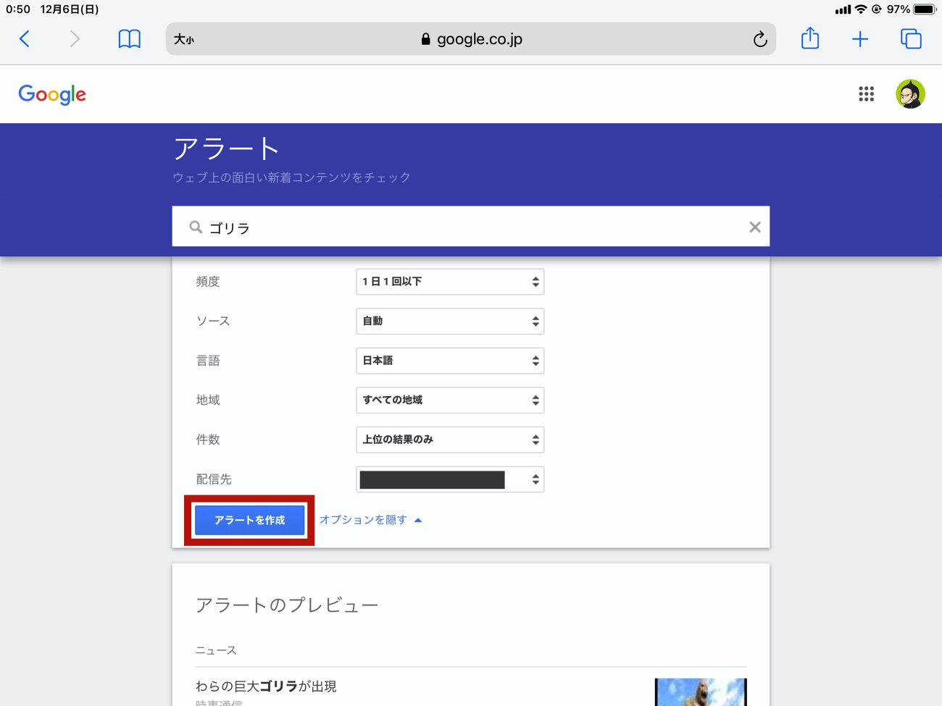
Task: Click オプションを隠す link
Action: point(370,520)
